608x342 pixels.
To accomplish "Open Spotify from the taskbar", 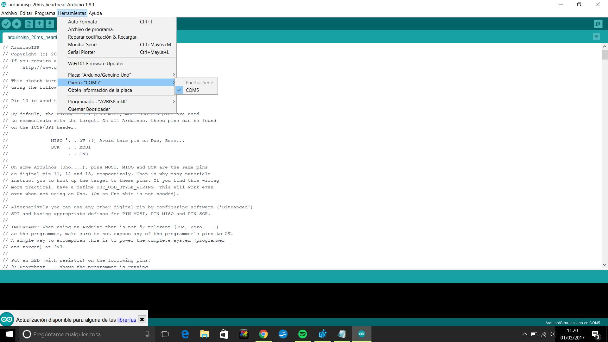I will [x=302, y=334].
